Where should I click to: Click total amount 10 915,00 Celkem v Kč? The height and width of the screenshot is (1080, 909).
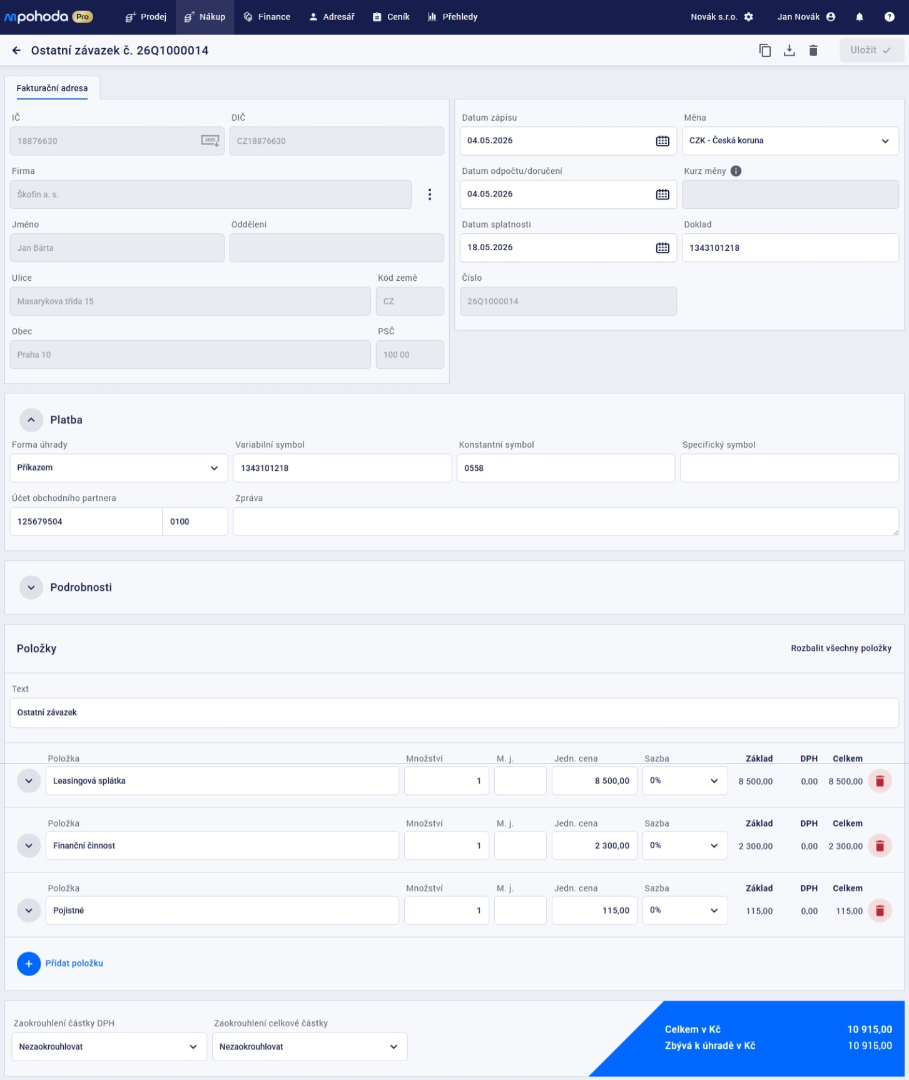[x=870, y=1029]
